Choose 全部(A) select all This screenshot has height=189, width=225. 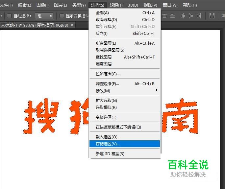tap(125, 13)
